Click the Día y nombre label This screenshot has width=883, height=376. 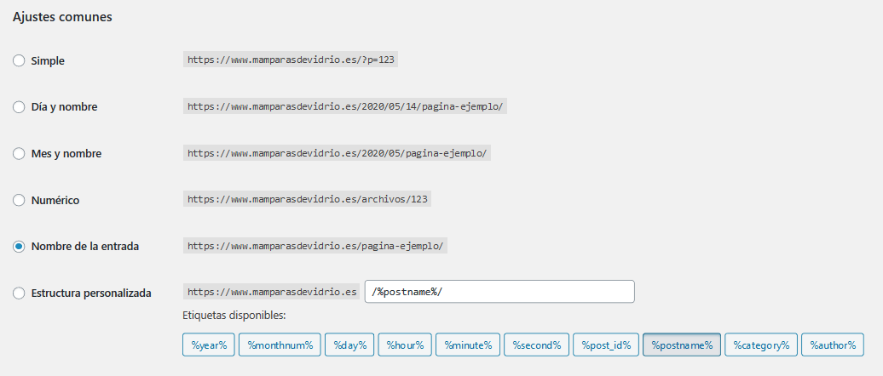[64, 107]
